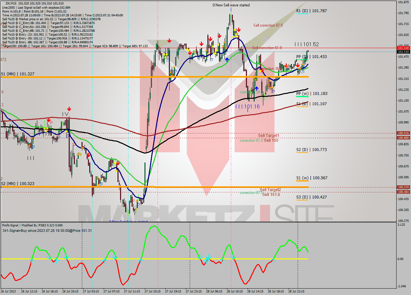Select the 'Sell Target1' label
411x295 pixels.
(x=268, y=136)
